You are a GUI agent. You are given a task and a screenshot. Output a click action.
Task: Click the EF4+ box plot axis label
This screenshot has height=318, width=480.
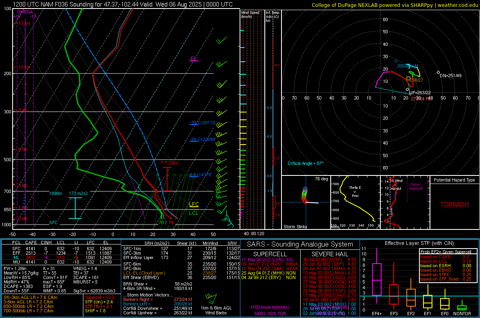[377, 314]
